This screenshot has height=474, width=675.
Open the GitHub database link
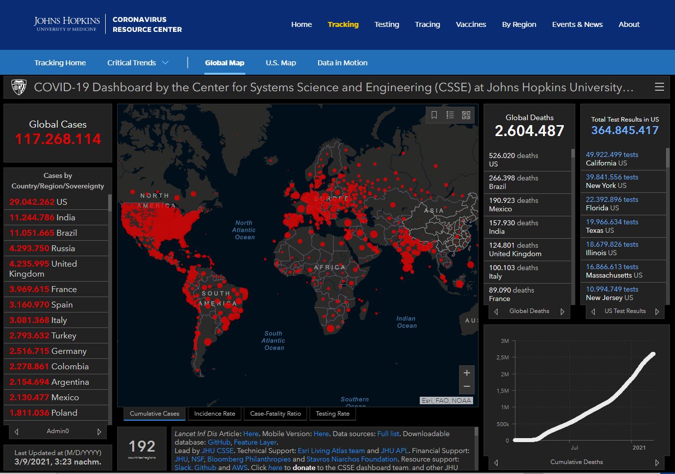(x=219, y=442)
